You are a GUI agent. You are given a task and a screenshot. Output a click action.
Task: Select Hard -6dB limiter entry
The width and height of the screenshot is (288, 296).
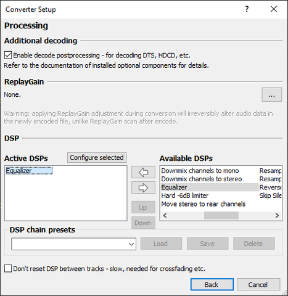pyautogui.click(x=184, y=195)
